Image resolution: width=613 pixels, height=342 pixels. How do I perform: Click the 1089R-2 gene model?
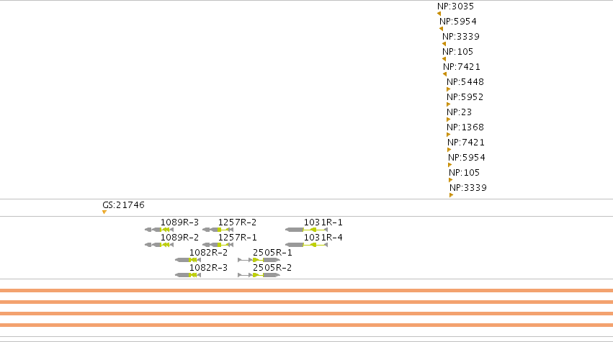click(x=159, y=245)
